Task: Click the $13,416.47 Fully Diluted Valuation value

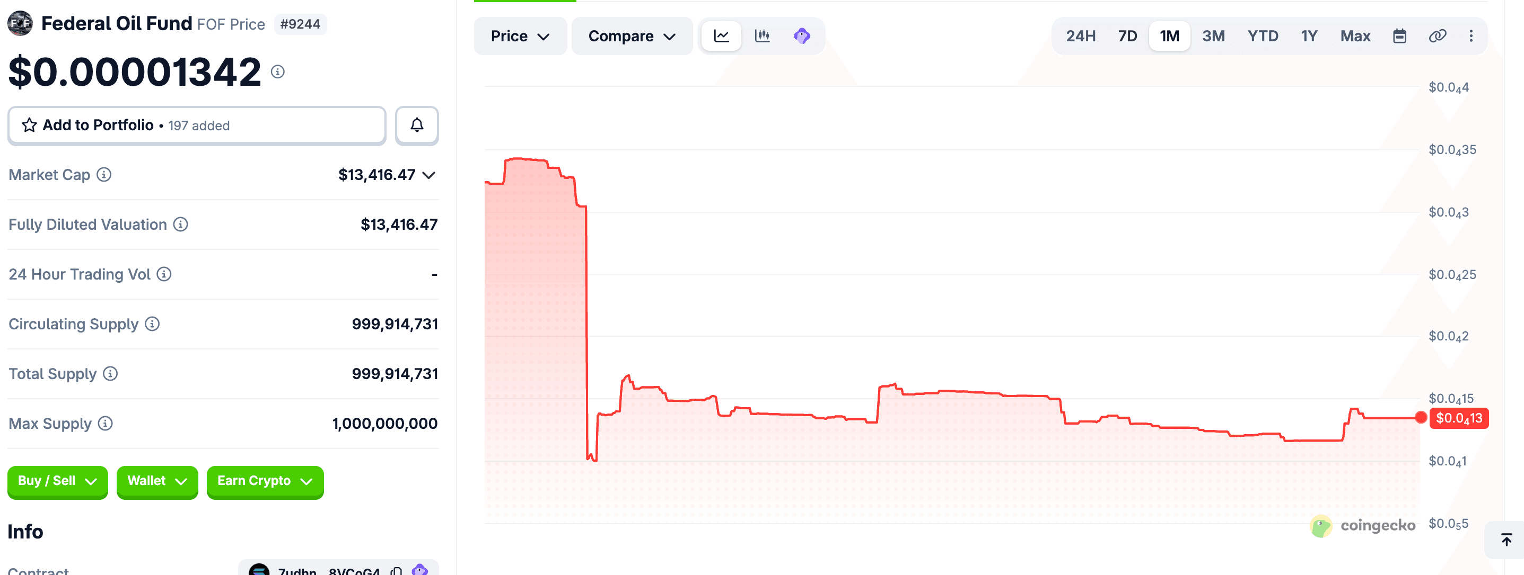Action: (x=399, y=224)
